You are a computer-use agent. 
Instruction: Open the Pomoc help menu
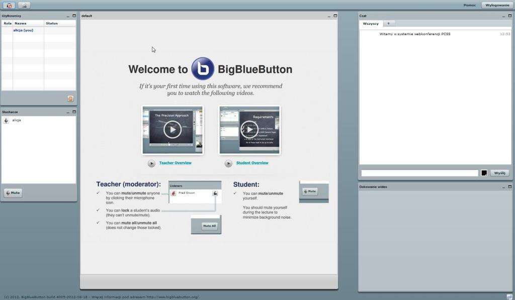point(470,5)
